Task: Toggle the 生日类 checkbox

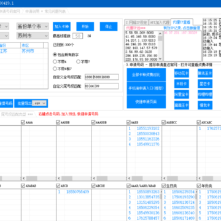Action: click(164, 186)
